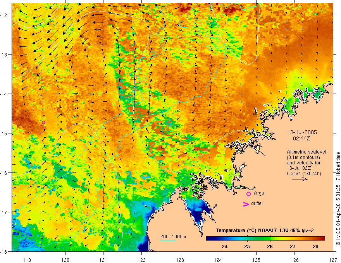Screen dimensions: 341x263
Task: Click the magenta Argo float marker on the map
Action: tap(43, 122)
